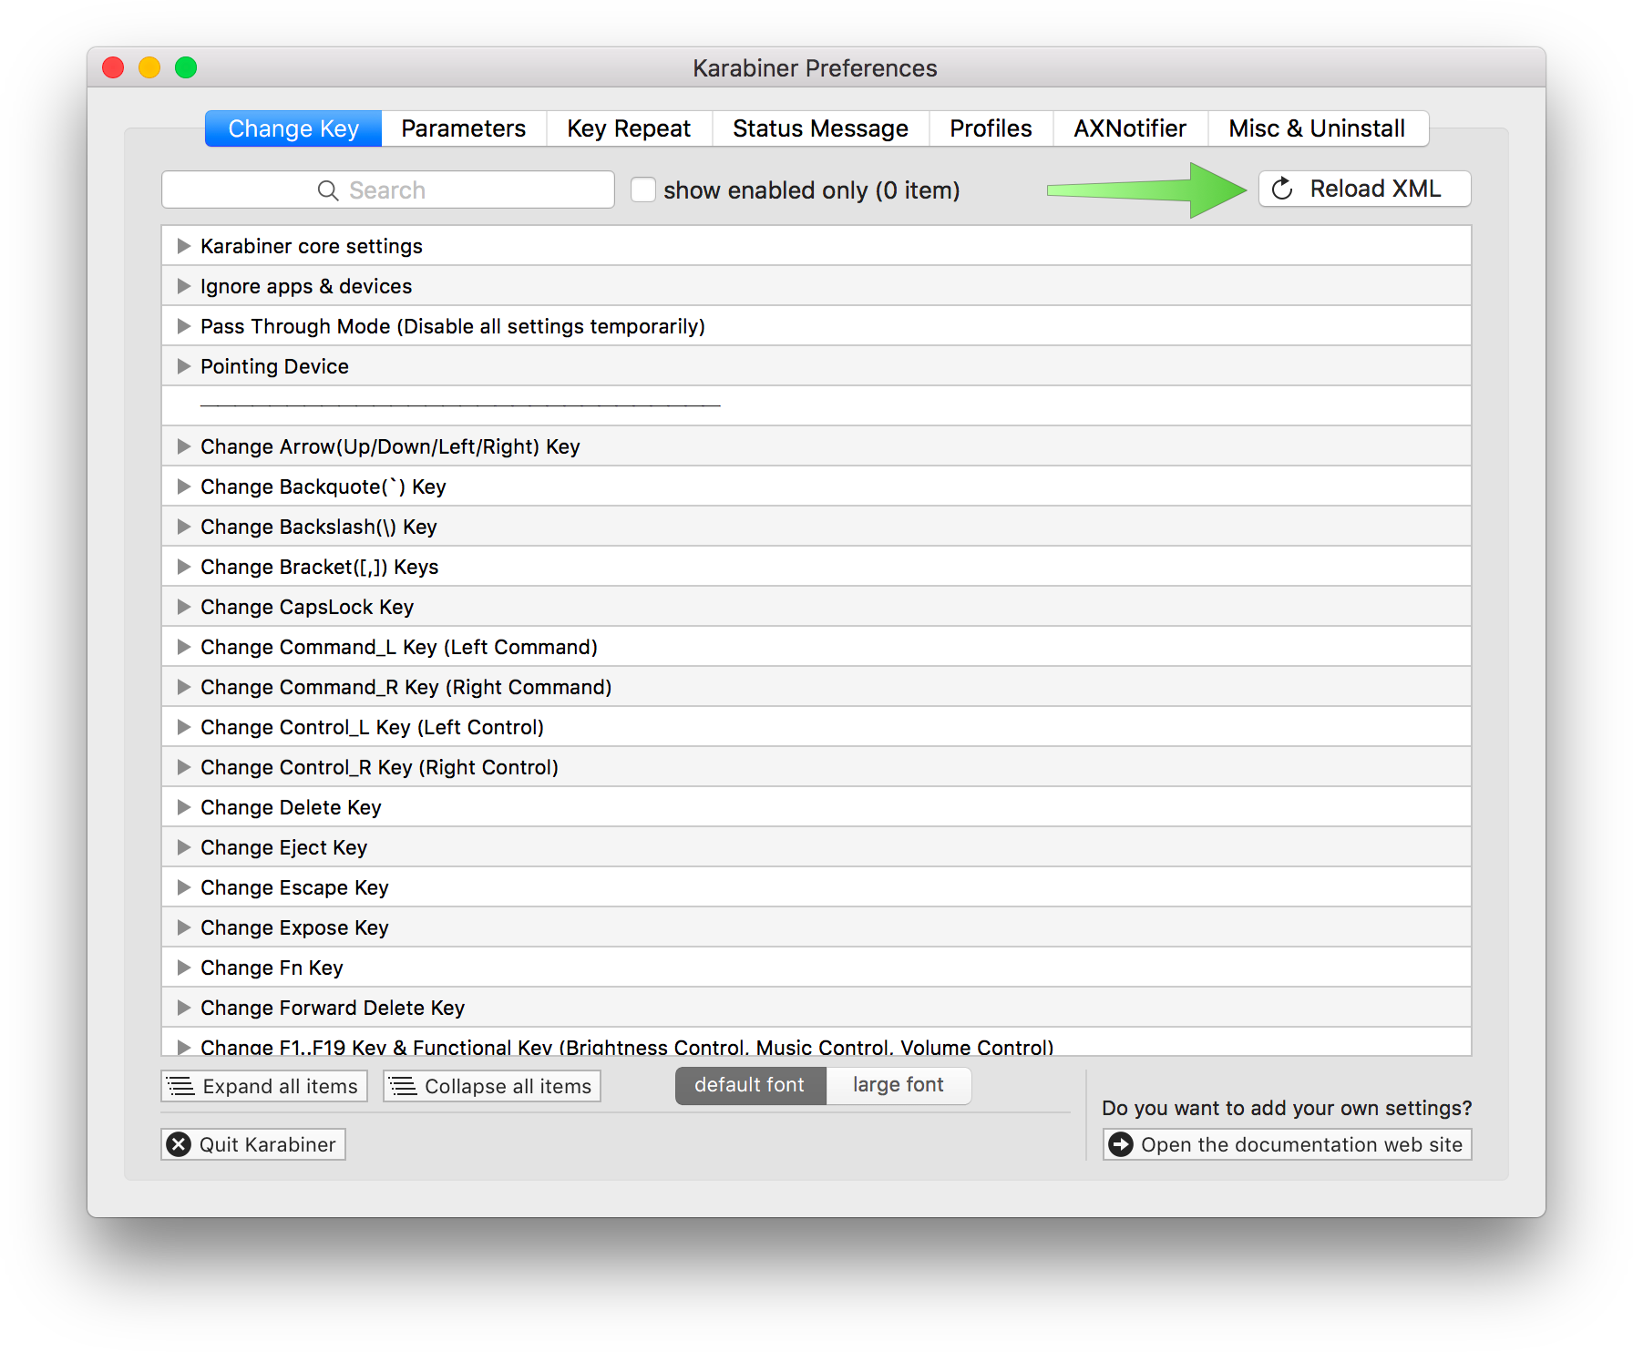Expand Change Command_R Key triangle
The image size is (1633, 1352).
click(184, 687)
